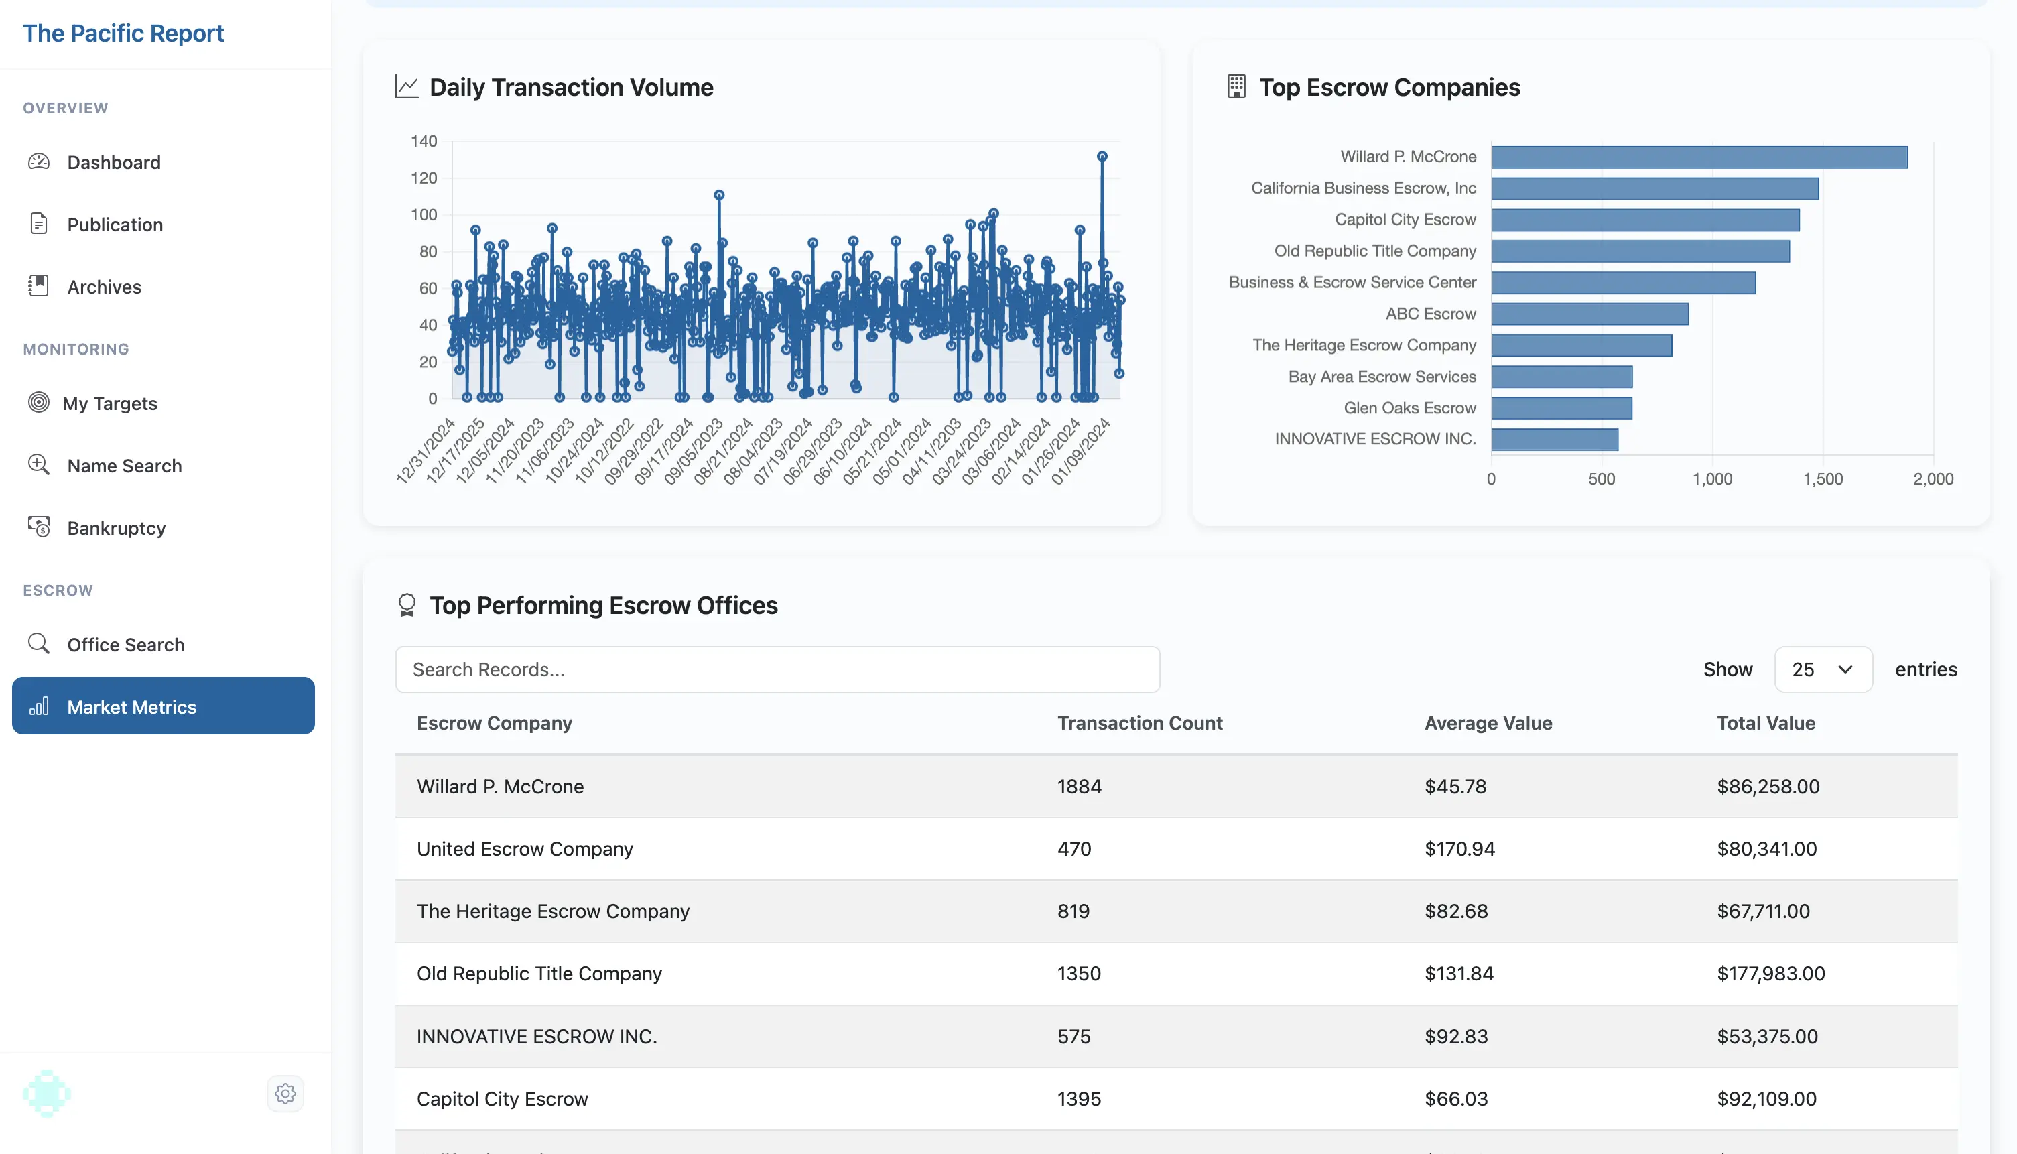Click the Bankruptcy icon in sidebar
The height and width of the screenshot is (1154, 2017).
point(39,527)
